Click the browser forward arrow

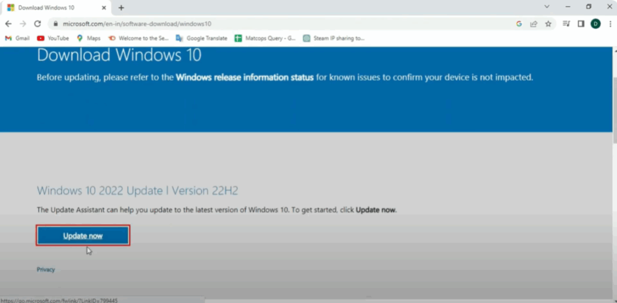tap(23, 23)
